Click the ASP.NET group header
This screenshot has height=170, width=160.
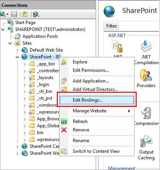pyautogui.click(x=117, y=36)
